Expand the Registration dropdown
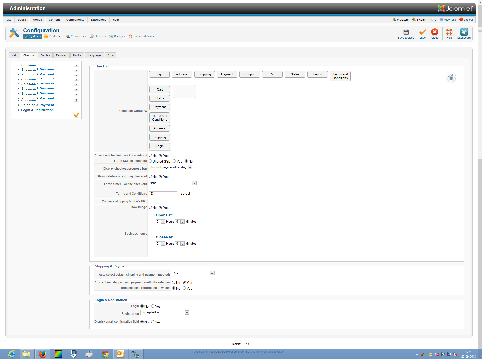 tap(165, 313)
